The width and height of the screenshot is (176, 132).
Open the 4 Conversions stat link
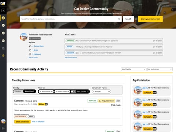(38, 46)
